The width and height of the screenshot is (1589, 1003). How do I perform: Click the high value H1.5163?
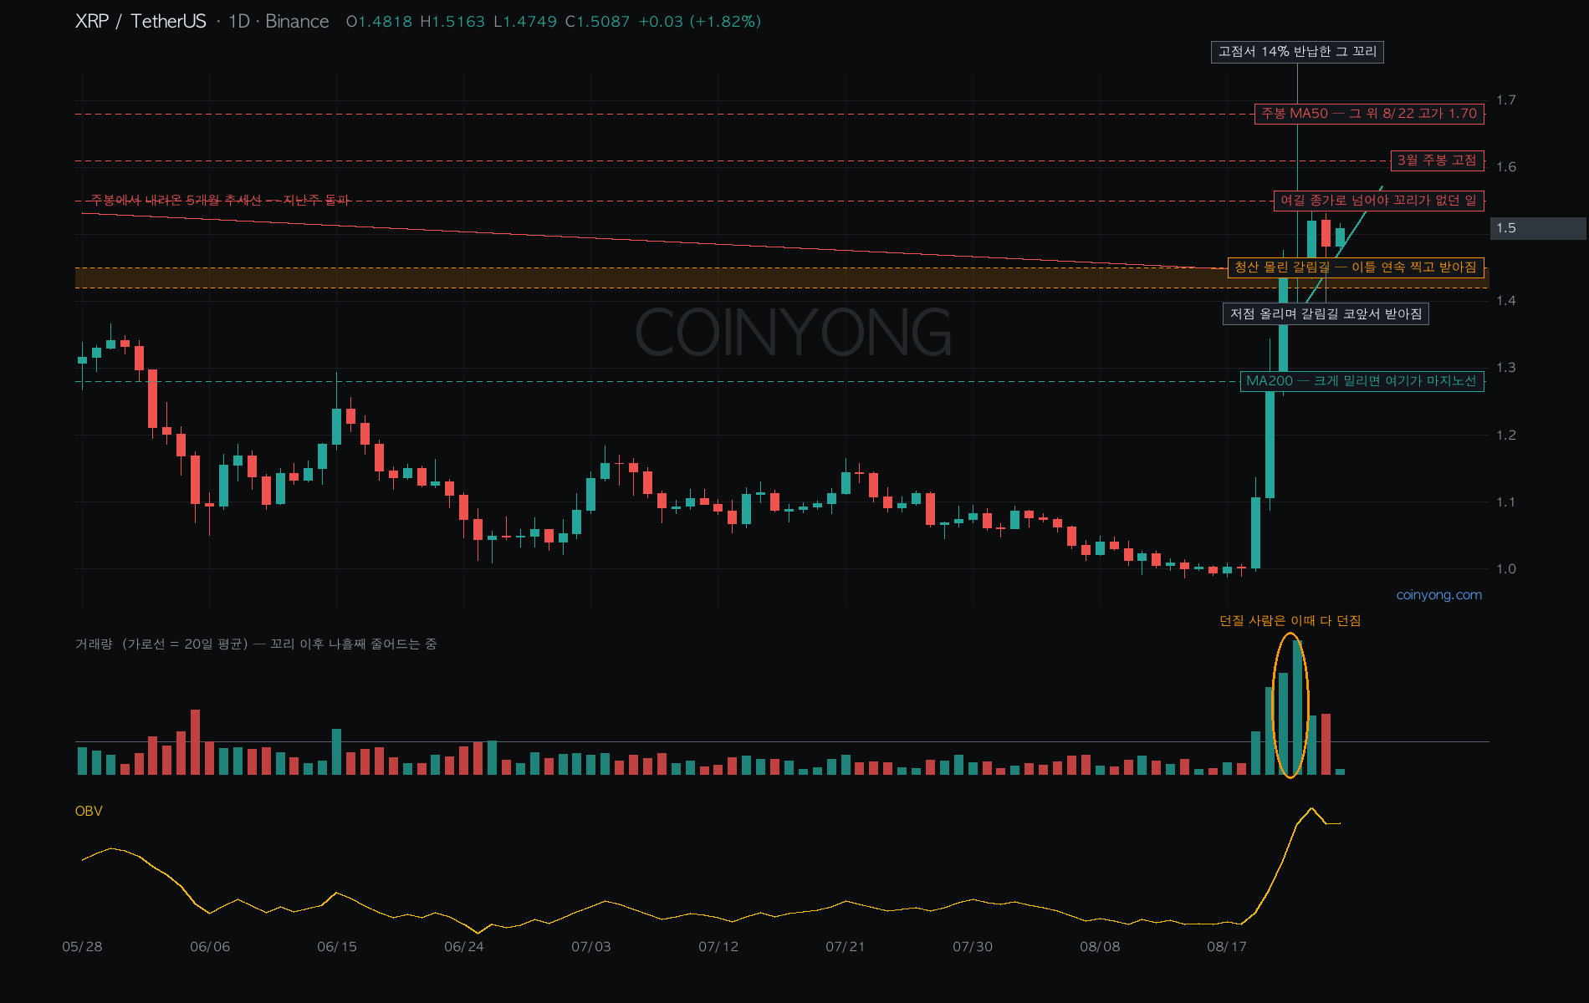coord(452,22)
